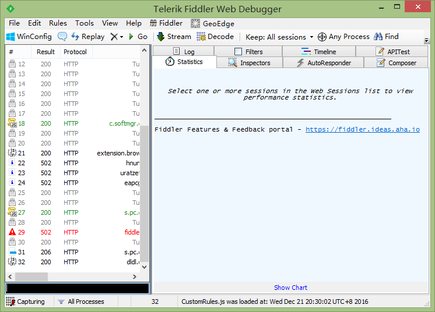Click session count 32 in status bar
Viewport: 435px width, 312px height.
click(155, 302)
